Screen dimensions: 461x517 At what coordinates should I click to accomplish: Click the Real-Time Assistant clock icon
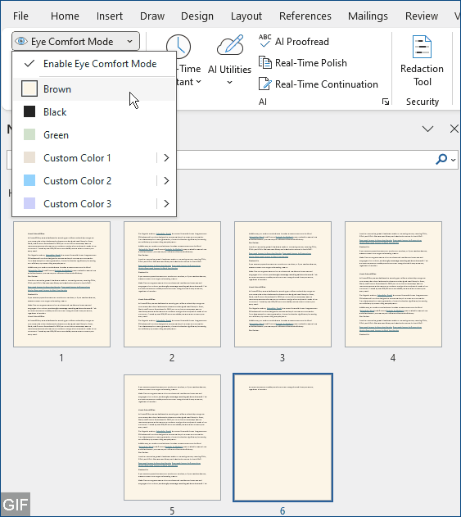(179, 47)
